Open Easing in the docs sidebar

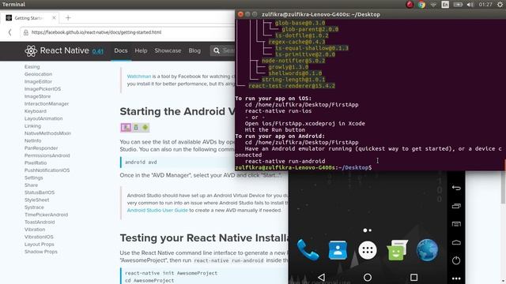point(32,66)
